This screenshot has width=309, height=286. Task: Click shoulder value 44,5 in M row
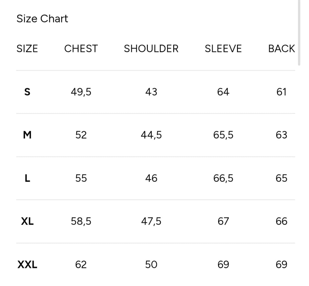151,135
